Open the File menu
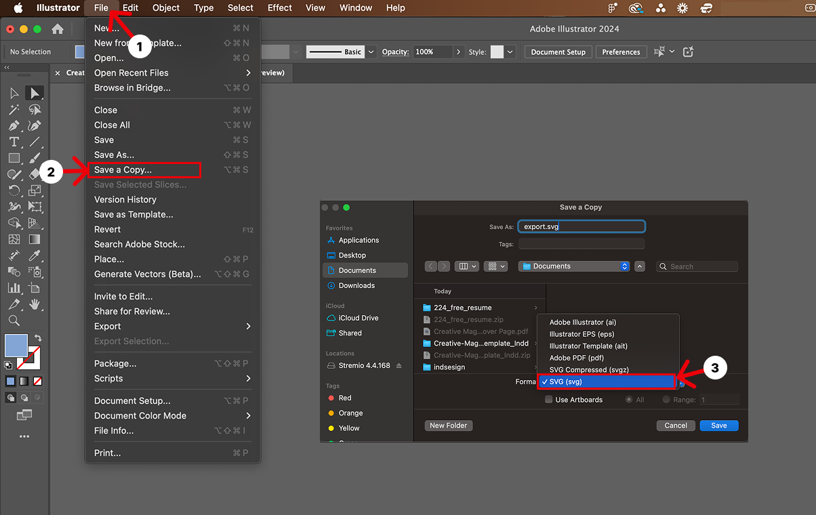The width and height of the screenshot is (816, 515). [x=101, y=7]
